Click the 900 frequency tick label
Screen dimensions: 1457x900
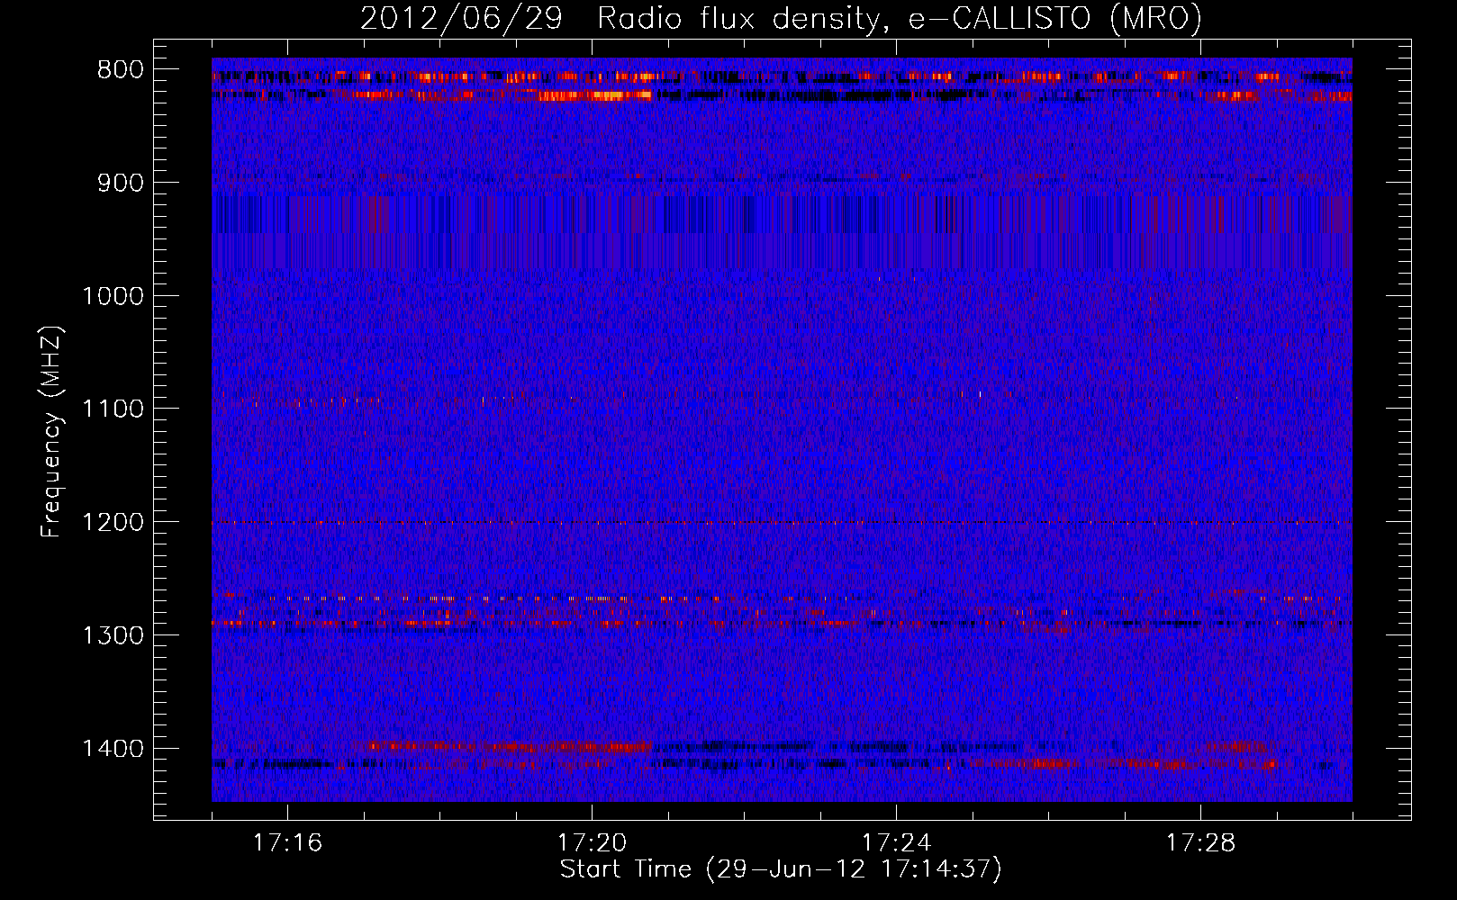pos(120,183)
